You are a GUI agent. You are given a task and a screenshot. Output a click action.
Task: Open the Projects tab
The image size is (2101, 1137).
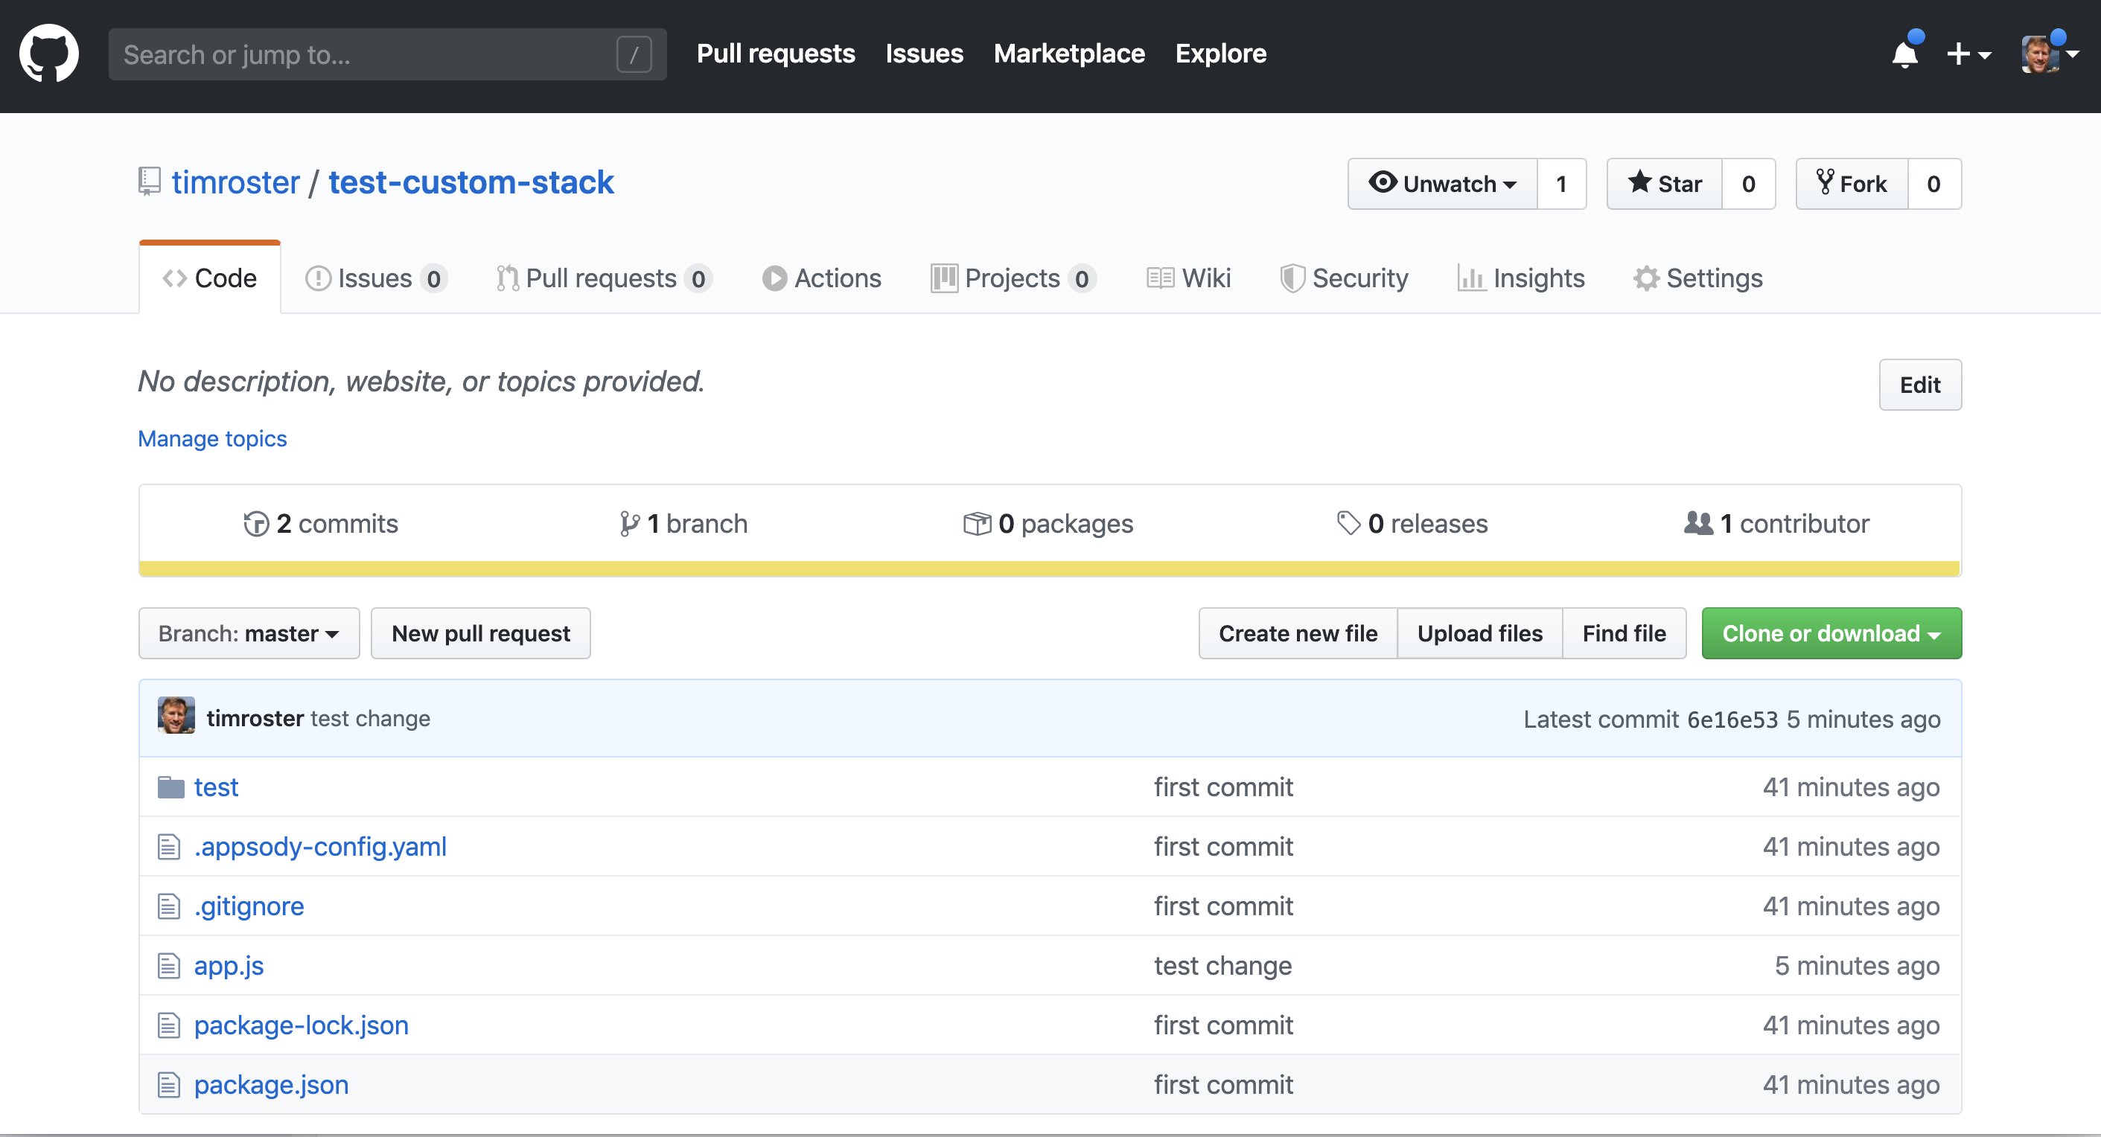[x=1013, y=278]
